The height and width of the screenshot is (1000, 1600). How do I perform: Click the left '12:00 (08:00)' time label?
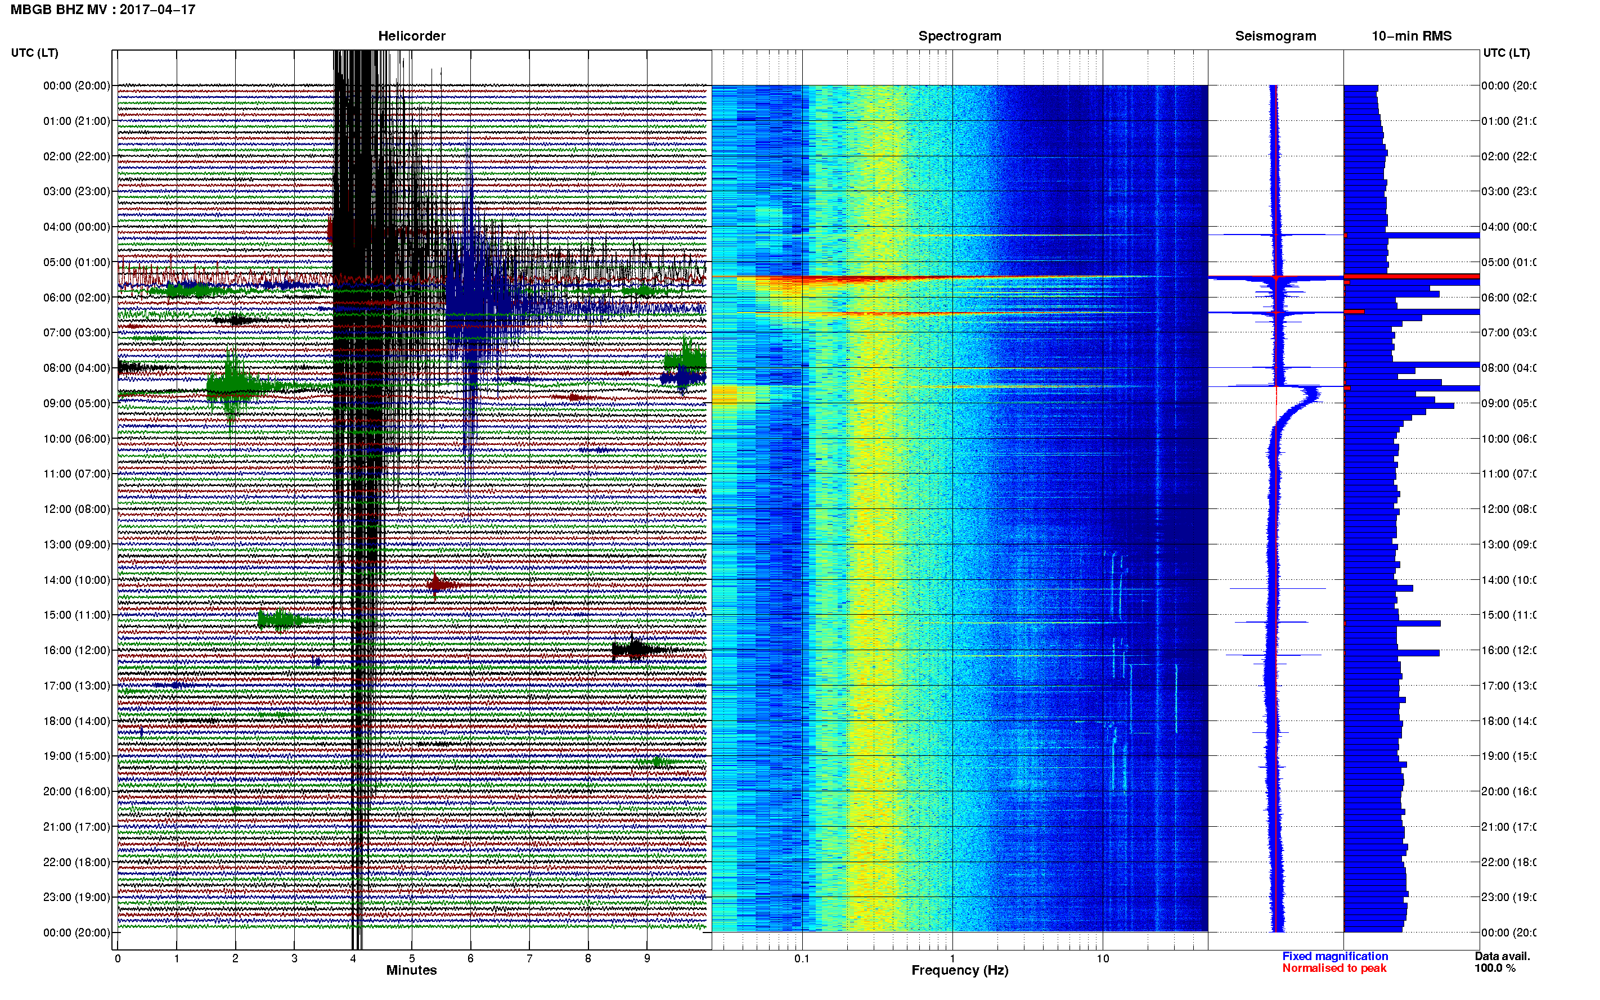click(77, 509)
